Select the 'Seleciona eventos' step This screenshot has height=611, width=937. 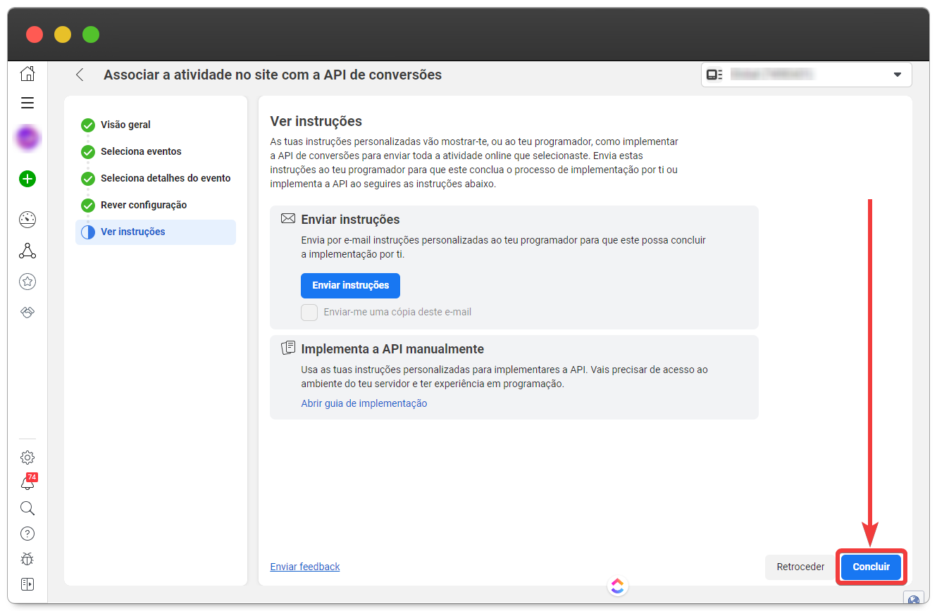(x=141, y=151)
